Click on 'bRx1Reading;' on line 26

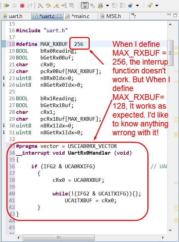58,99
